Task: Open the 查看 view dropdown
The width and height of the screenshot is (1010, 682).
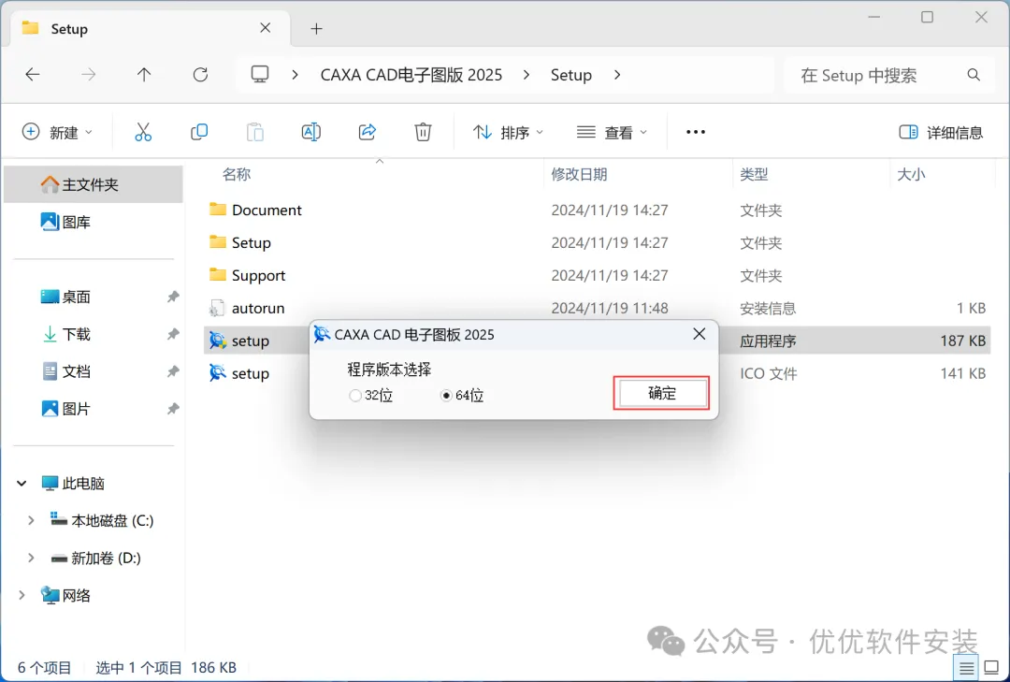Action: 612,132
